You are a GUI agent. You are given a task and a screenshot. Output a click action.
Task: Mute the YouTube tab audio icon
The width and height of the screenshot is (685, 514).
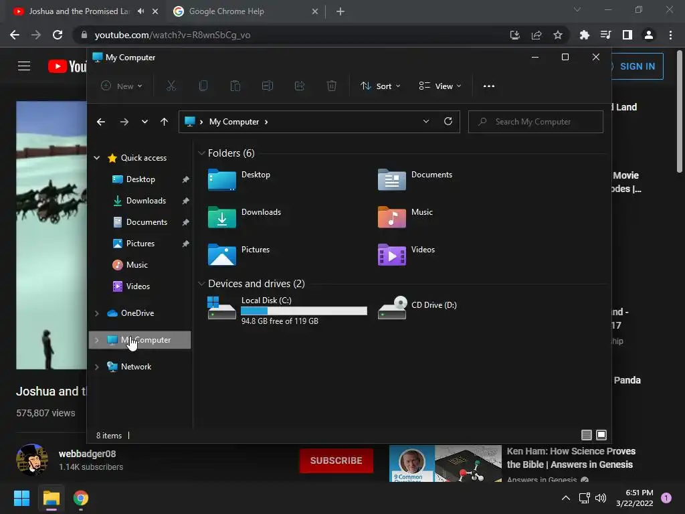pos(140,11)
